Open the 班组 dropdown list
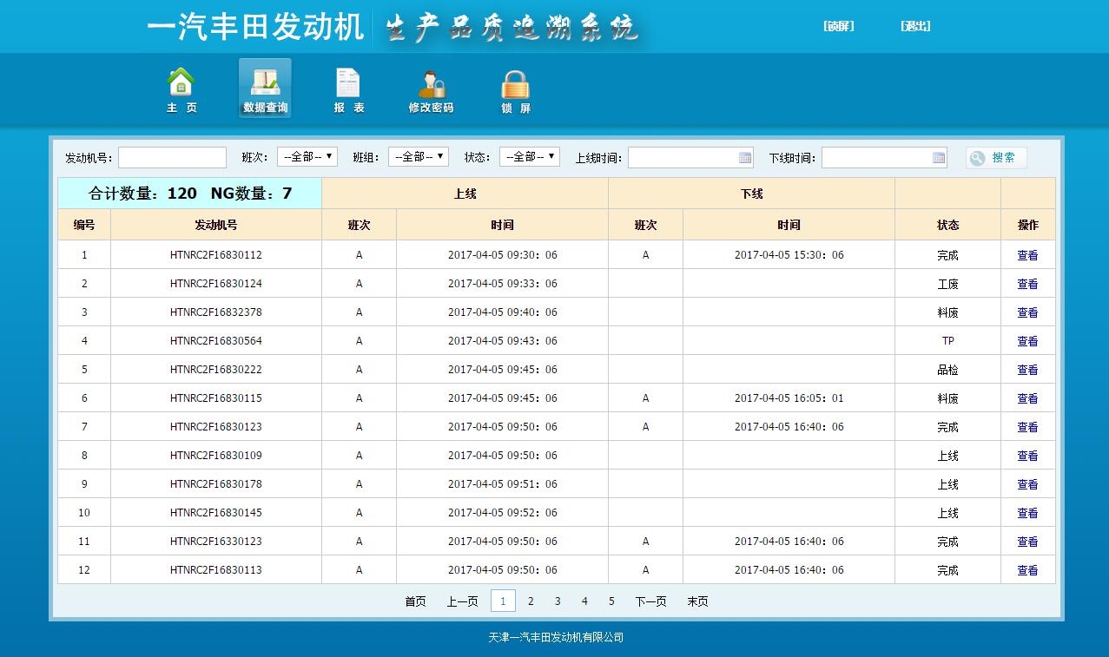1109x657 pixels. pyautogui.click(x=419, y=157)
